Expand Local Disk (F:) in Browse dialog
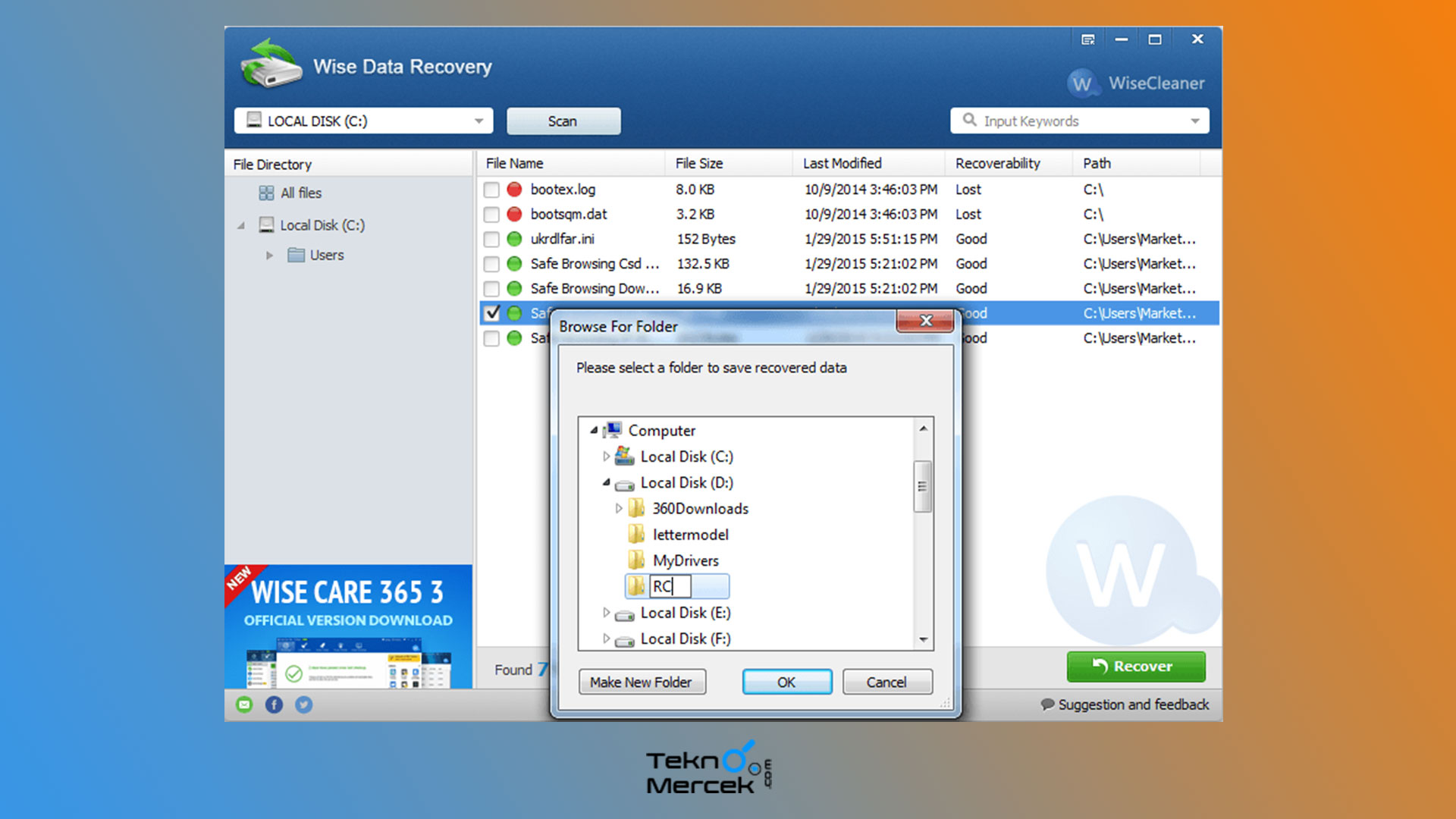1456x819 pixels. pos(606,639)
